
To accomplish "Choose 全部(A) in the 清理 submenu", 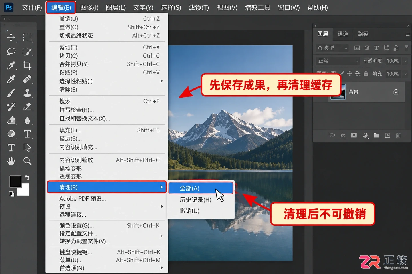I will pos(201,188).
